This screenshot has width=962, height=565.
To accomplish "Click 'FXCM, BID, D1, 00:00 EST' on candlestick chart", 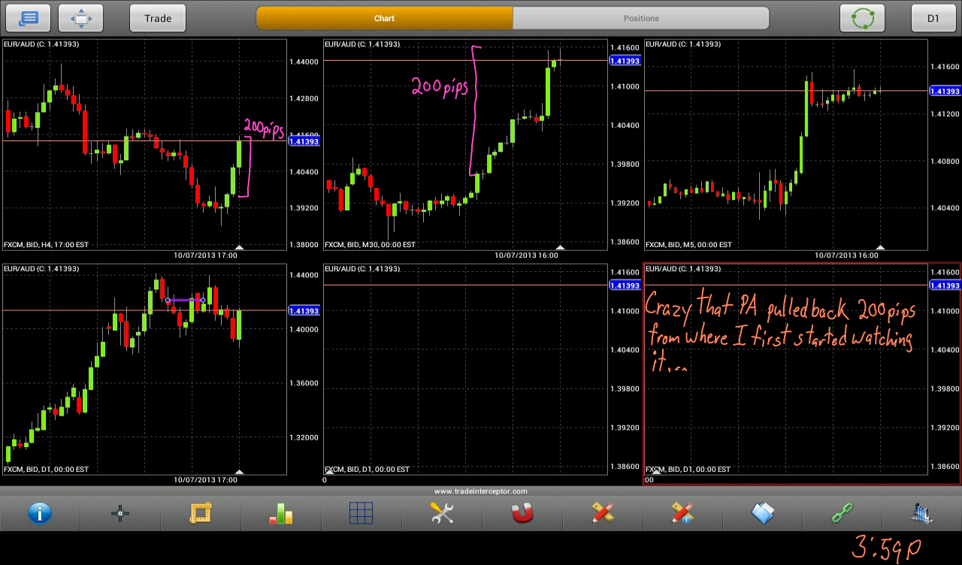I will click(x=46, y=470).
